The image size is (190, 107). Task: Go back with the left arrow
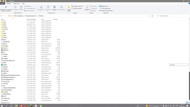click(1, 16)
